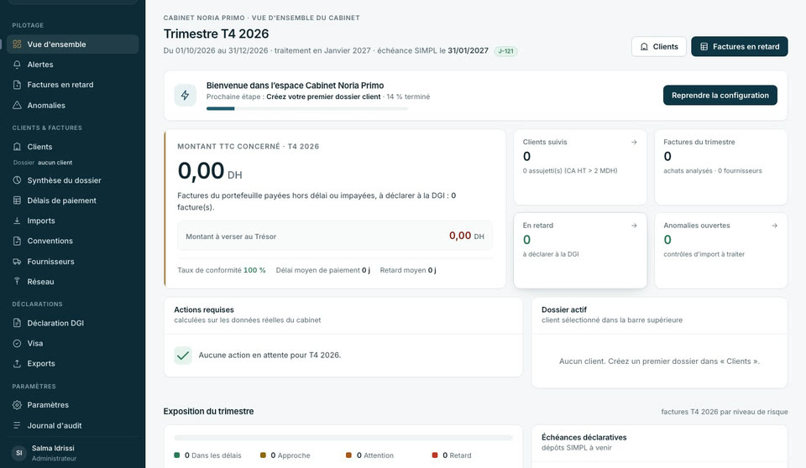
Task: Click the arrow on En retard card
Action: point(634,226)
